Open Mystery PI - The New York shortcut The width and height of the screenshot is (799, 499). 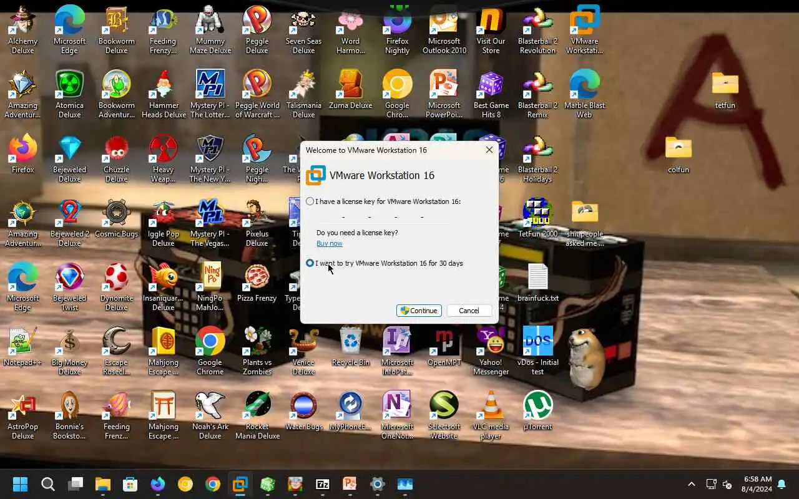210,158
